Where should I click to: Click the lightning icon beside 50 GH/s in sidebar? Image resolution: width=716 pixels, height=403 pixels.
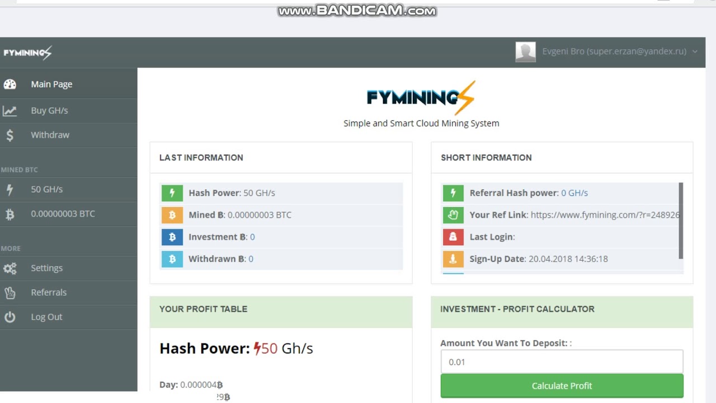(10, 190)
